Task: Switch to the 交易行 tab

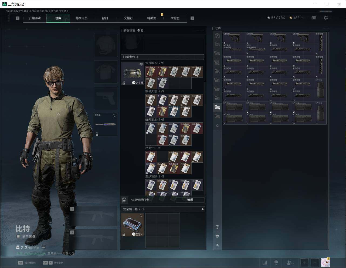Action: (x=128, y=18)
